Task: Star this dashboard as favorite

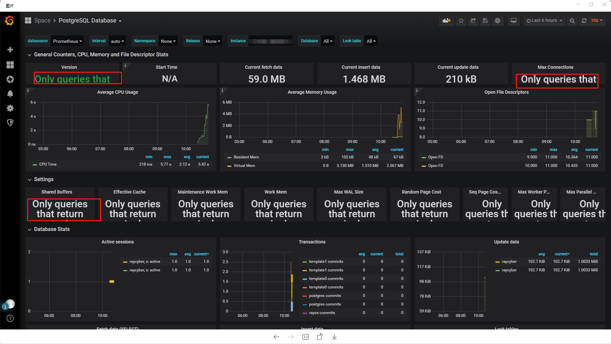Action: 461,21
